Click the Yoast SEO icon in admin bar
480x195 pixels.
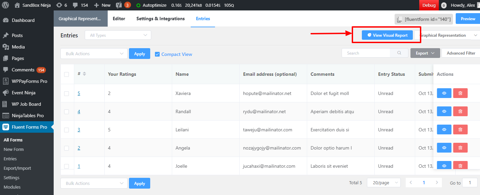coord(118,5)
